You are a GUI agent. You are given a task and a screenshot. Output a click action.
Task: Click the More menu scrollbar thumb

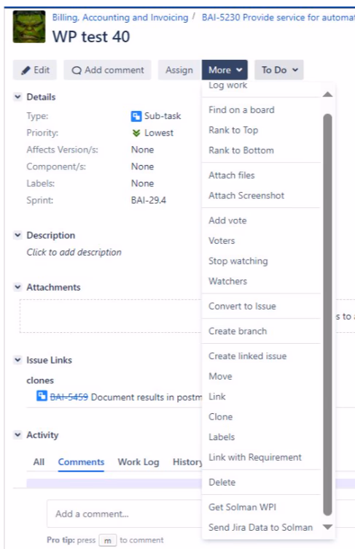coord(327,315)
